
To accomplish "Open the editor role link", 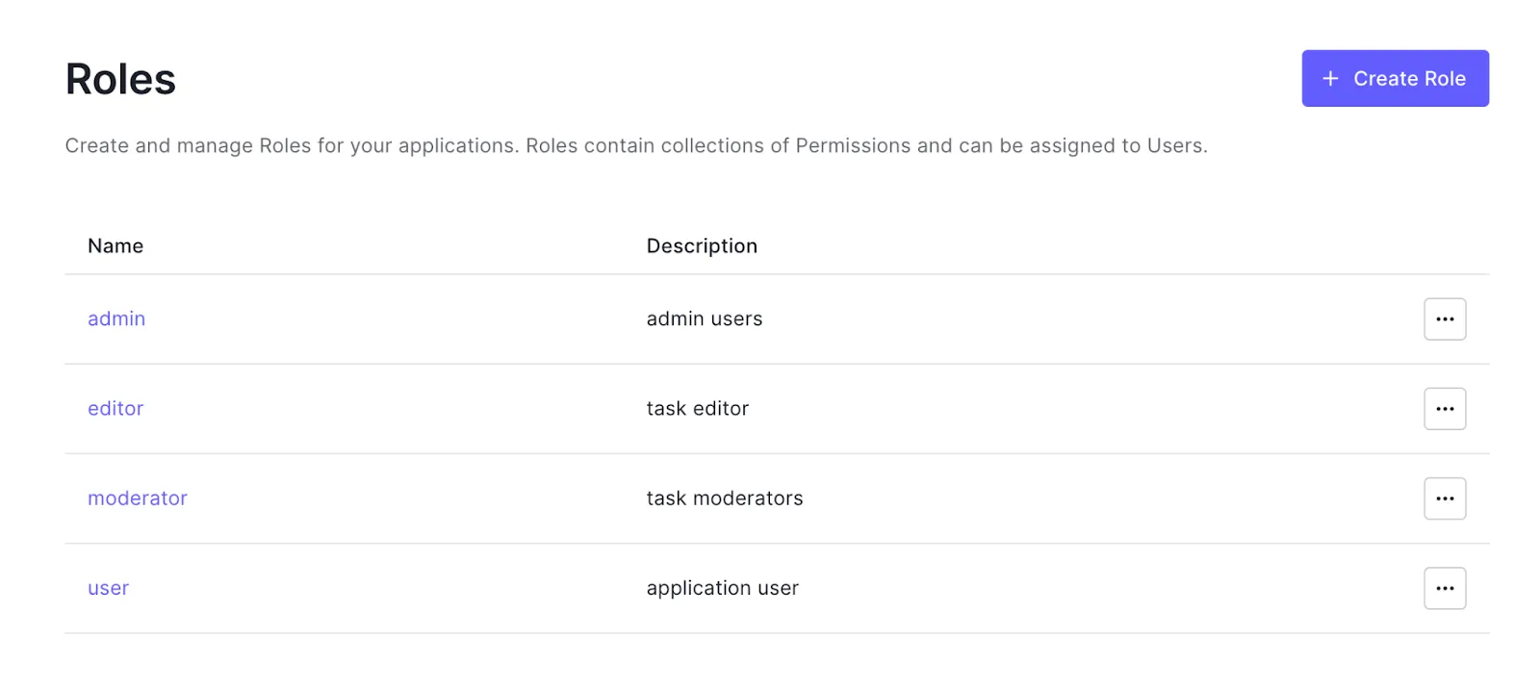I will (x=115, y=408).
